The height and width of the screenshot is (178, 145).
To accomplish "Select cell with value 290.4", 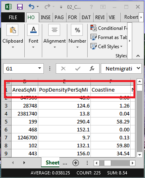I will [x=64, y=122].
